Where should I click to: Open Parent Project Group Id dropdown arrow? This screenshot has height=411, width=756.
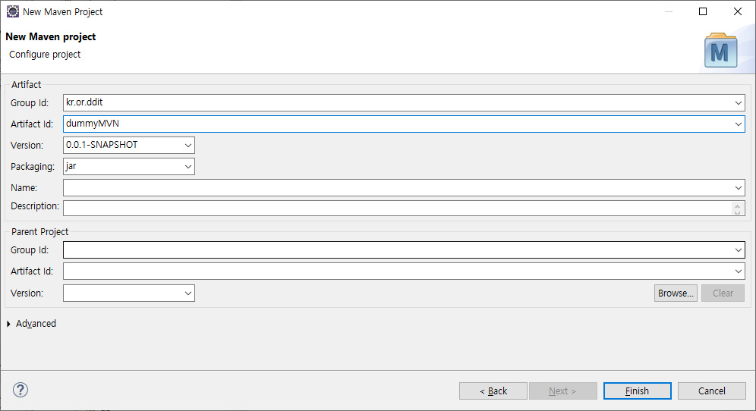[738, 250]
